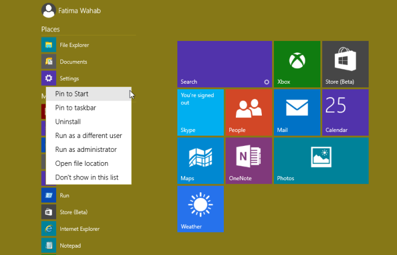Select Pin to Start
This screenshot has width=397, height=255.
pos(89,94)
